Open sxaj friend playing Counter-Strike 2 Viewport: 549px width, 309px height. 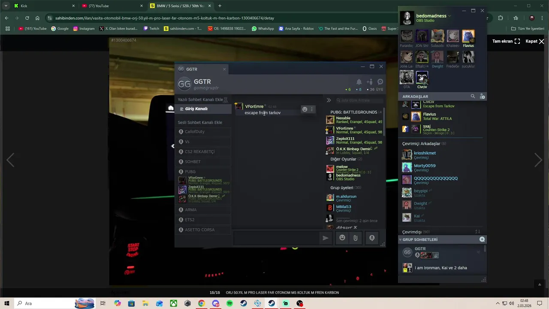tap(442, 129)
